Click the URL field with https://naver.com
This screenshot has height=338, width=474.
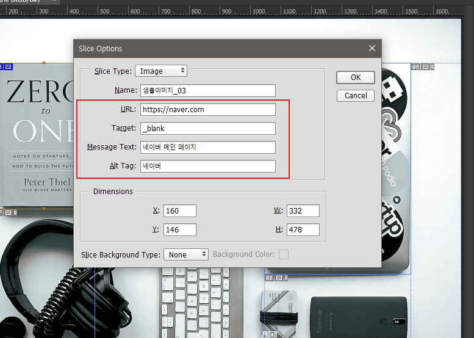[x=208, y=109]
